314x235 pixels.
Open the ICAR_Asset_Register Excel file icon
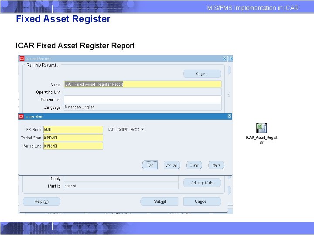pyautogui.click(x=262, y=128)
